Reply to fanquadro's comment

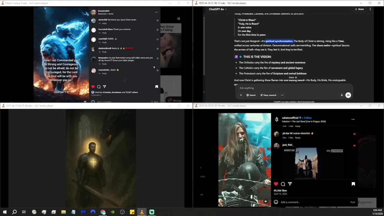(104, 64)
